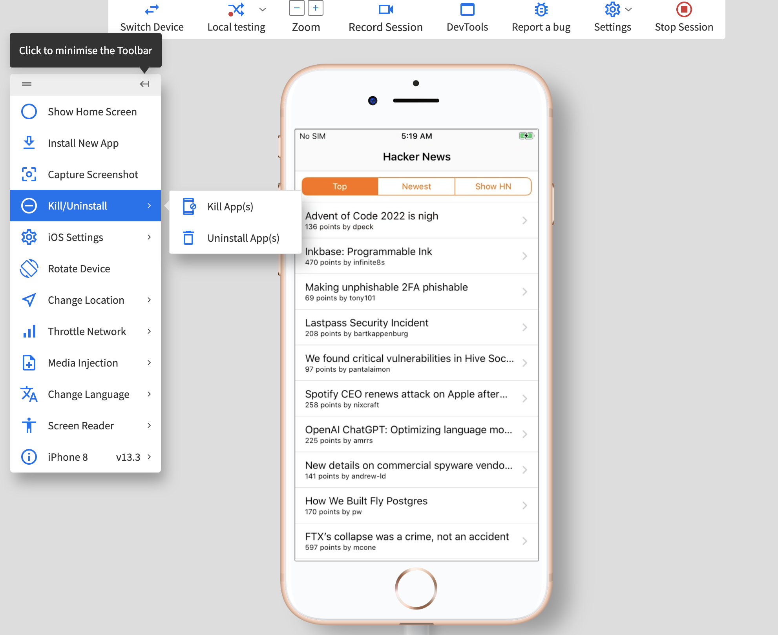Screen dimensions: 778x635
Task: Choose Uninstall App(s)
Action: pyautogui.click(x=243, y=238)
